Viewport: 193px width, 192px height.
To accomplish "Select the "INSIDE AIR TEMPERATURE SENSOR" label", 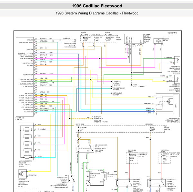I will 174,88.
